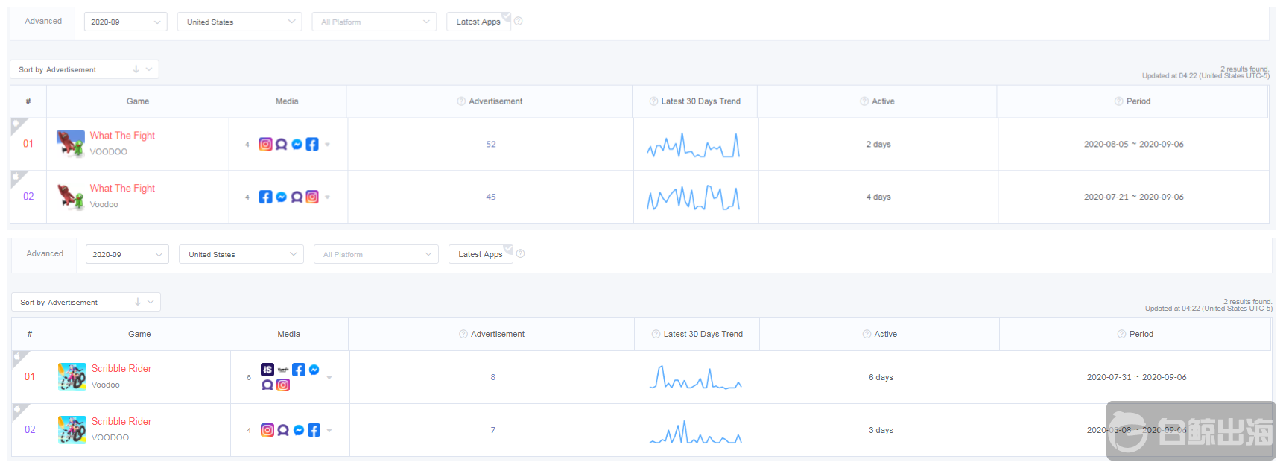Click help icon beside Advertisement header, Scribble Rider table
This screenshot has width=1283, height=468.
tap(463, 334)
